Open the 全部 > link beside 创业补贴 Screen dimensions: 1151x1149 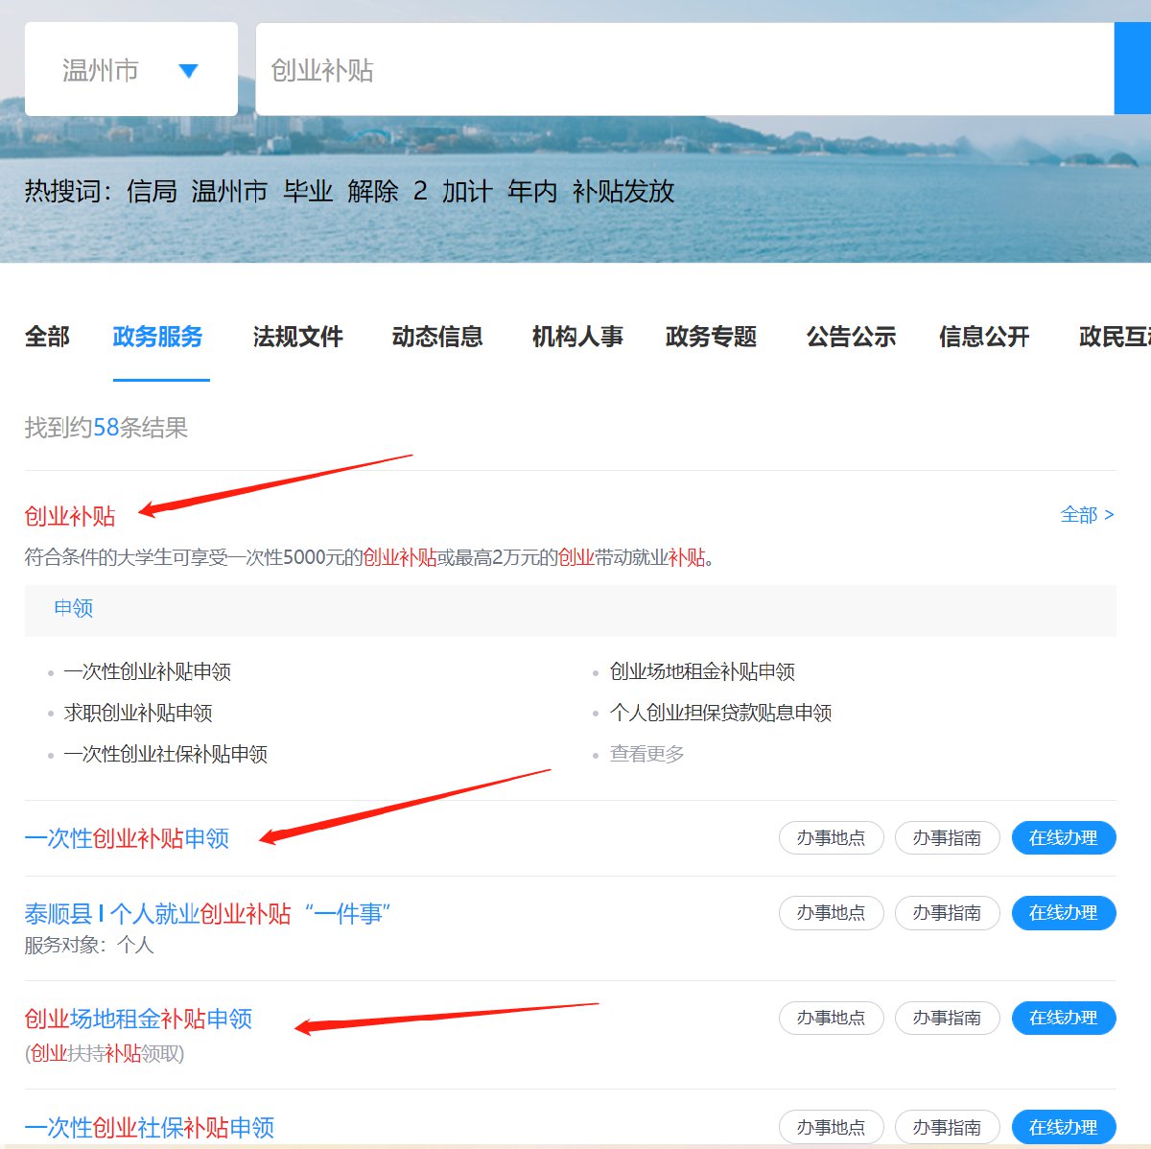pyautogui.click(x=1087, y=515)
